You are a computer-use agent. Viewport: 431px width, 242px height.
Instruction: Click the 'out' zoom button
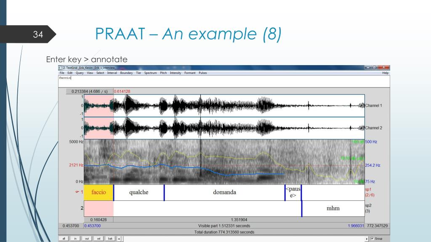[87, 239]
